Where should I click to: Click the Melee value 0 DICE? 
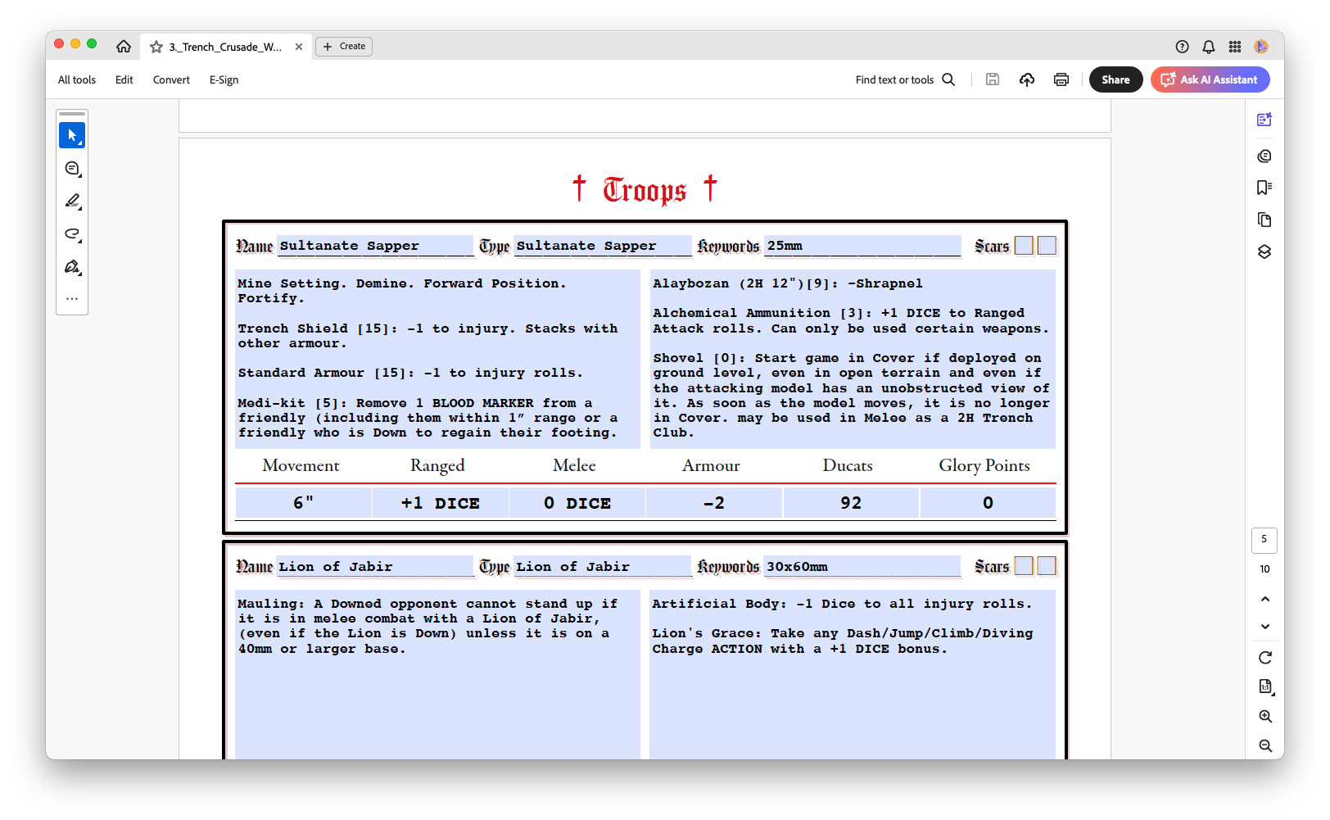pos(577,503)
